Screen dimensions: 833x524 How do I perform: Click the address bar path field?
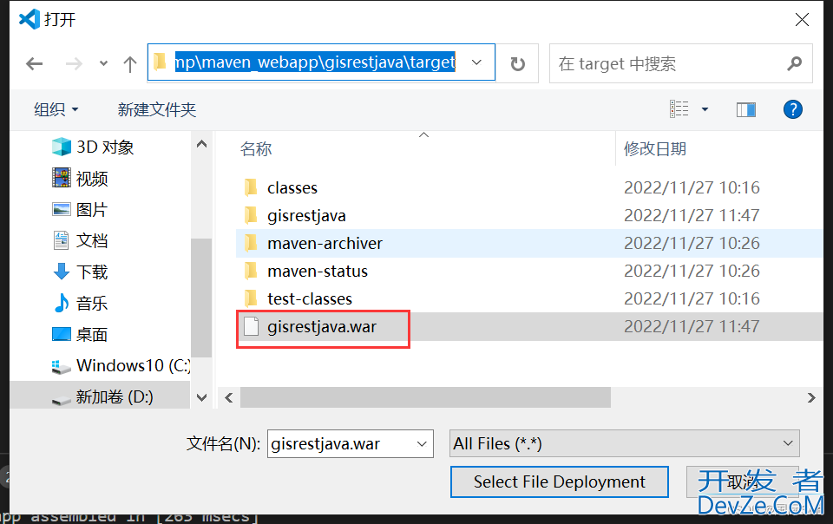point(316,62)
